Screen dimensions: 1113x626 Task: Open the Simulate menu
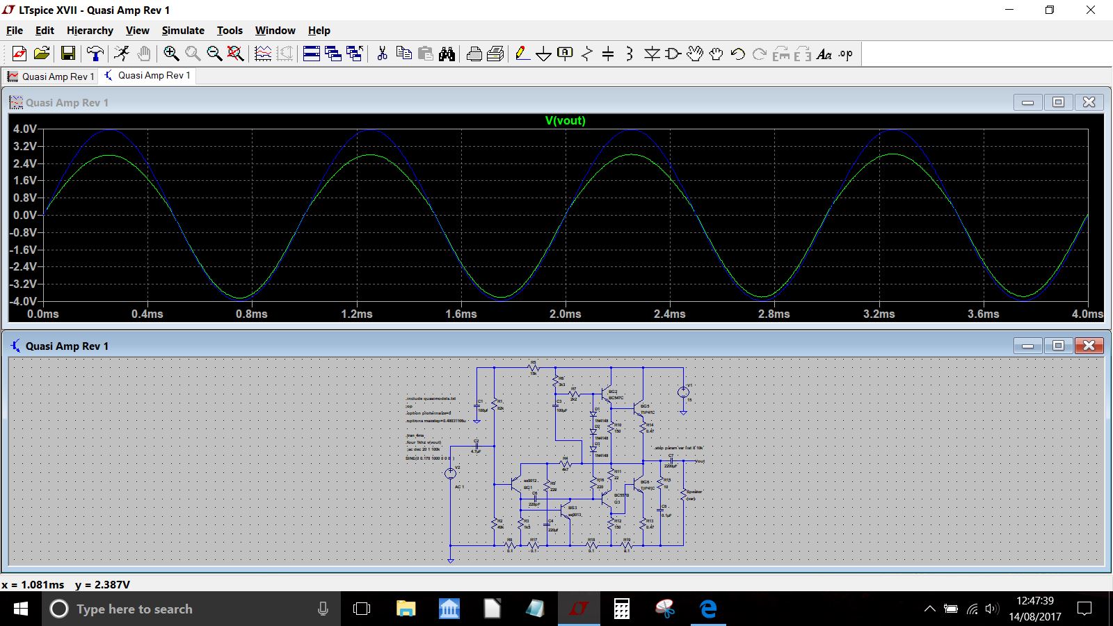point(183,30)
